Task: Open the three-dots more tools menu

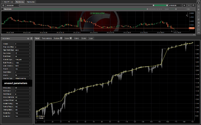Action: click(199, 33)
